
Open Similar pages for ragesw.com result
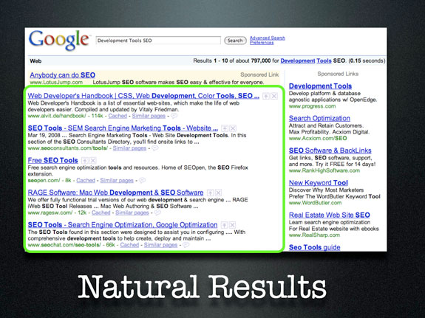[132, 212]
